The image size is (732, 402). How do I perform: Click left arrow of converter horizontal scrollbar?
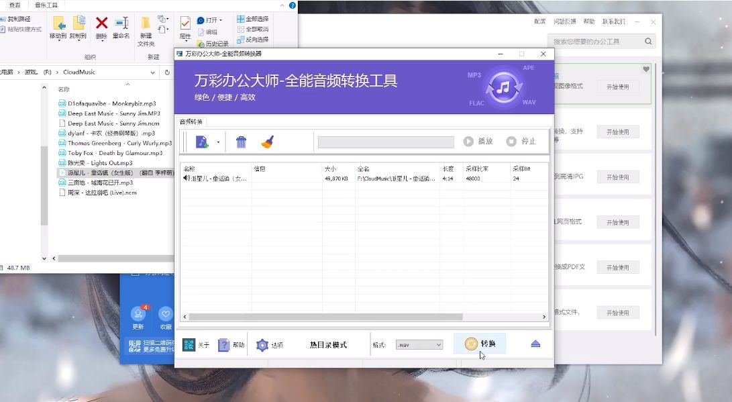point(185,317)
